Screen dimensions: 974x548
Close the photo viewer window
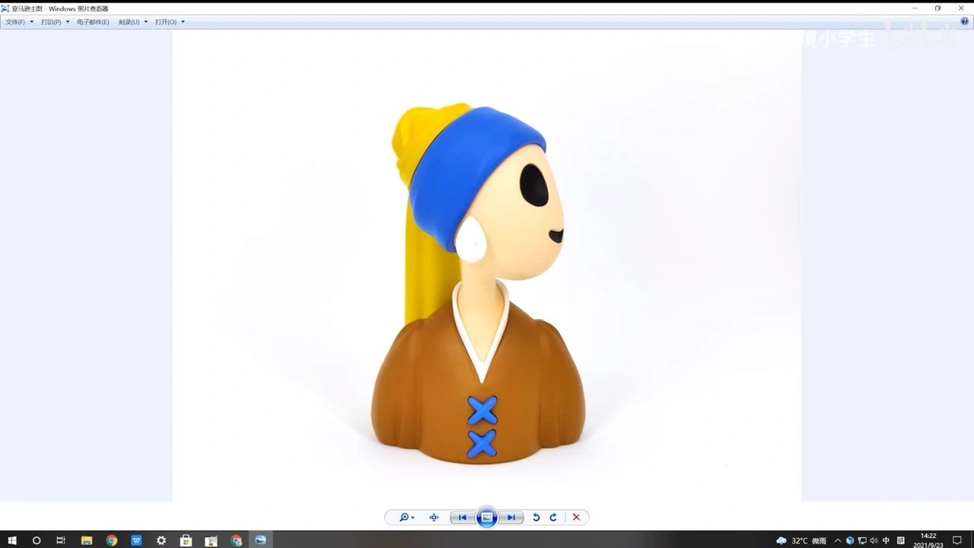click(x=961, y=8)
